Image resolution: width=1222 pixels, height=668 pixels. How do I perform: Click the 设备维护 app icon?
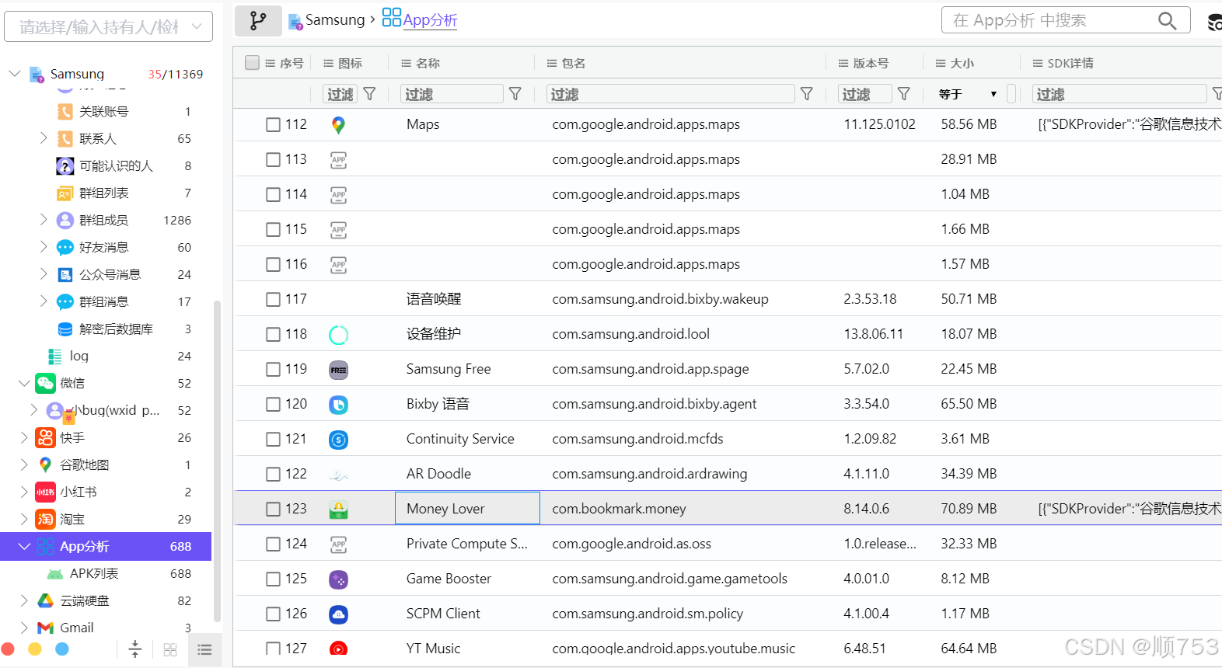[338, 335]
